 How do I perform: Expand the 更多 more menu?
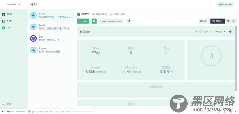14,104
